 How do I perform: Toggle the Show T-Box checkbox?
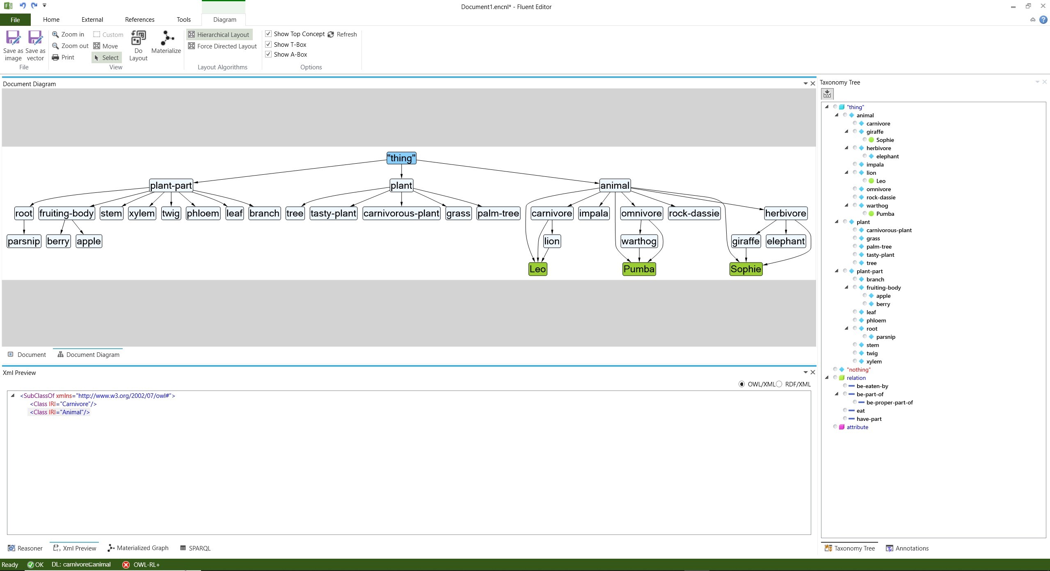[268, 44]
